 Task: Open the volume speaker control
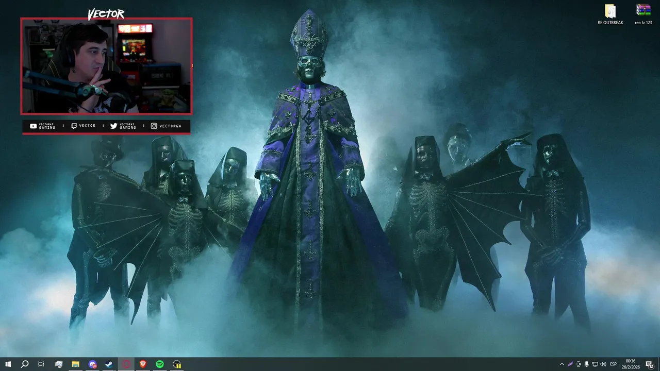(x=603, y=364)
